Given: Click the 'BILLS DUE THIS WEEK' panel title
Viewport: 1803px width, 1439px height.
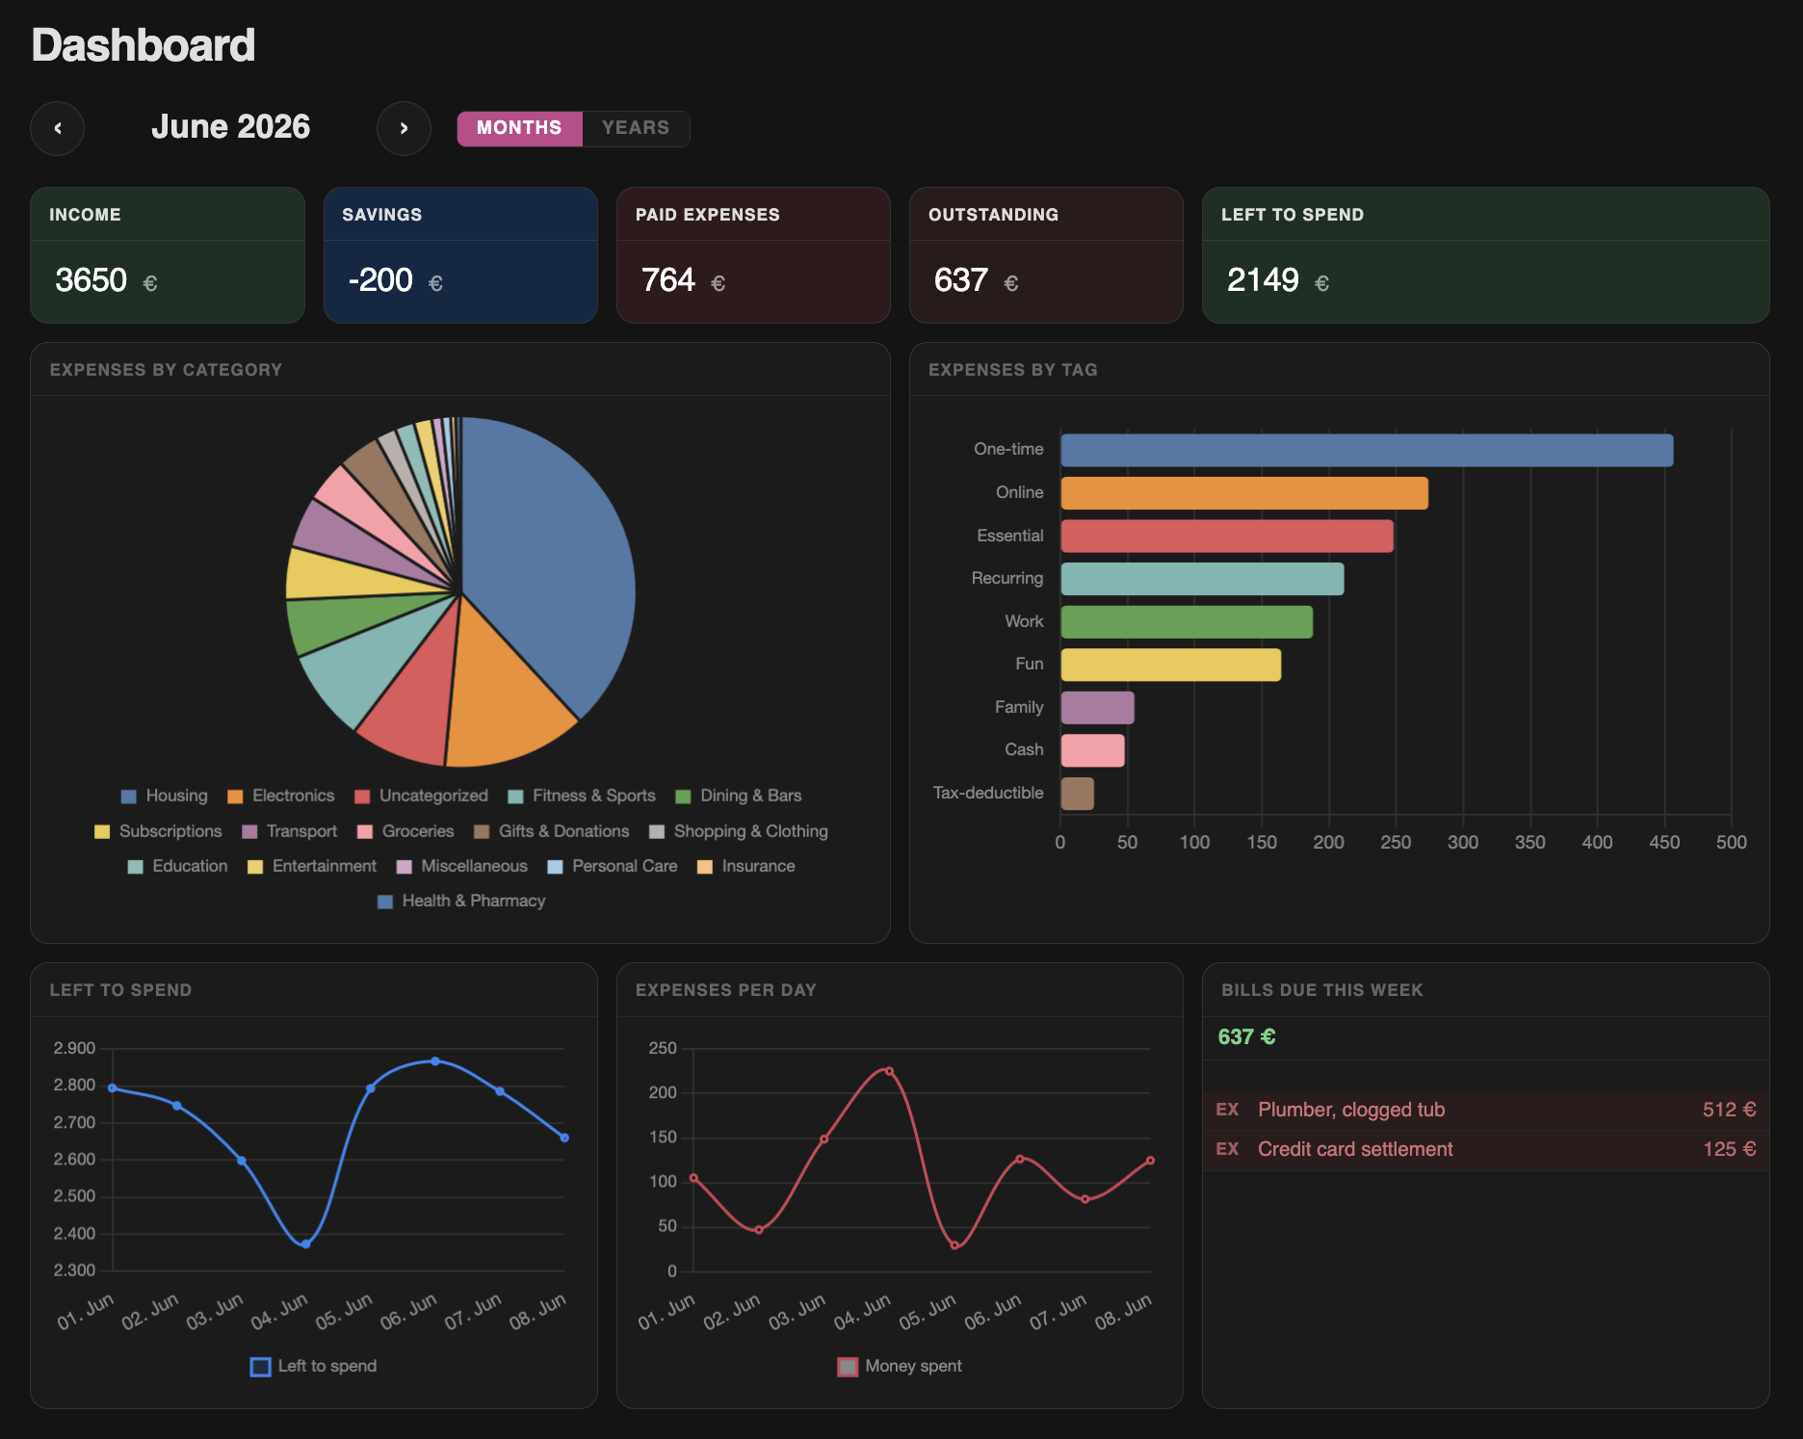Looking at the screenshot, I should click(1322, 990).
